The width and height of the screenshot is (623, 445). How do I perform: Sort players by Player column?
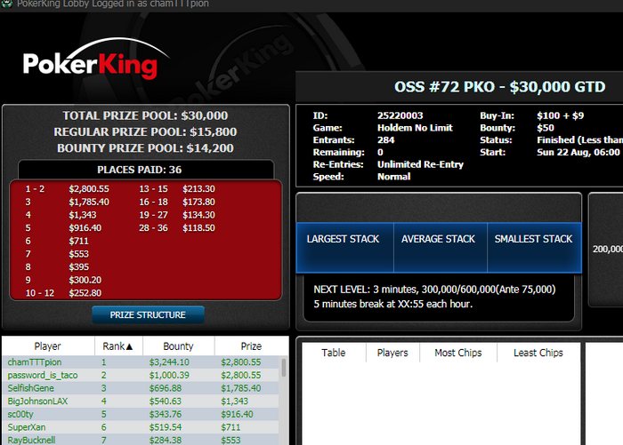click(48, 346)
